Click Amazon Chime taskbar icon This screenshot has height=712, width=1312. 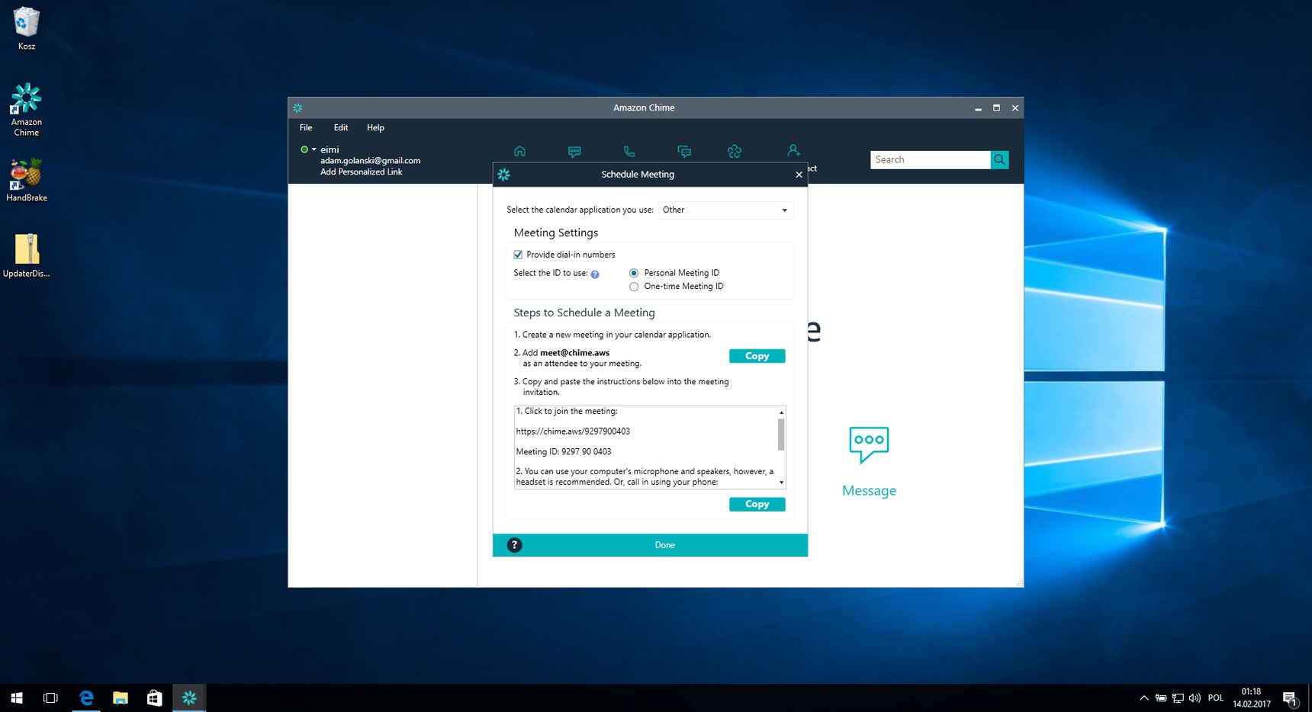[189, 698]
